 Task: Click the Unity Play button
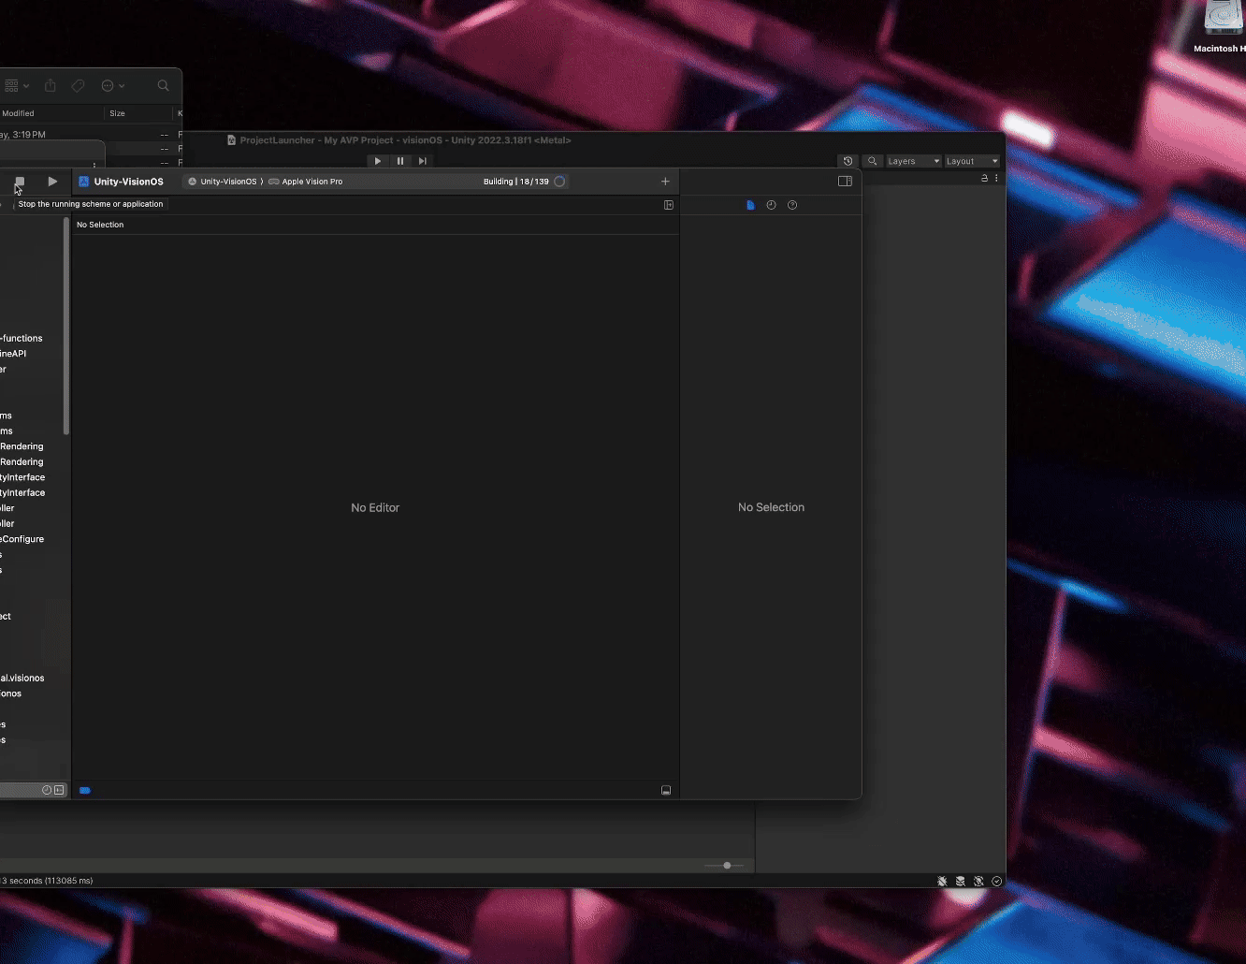pos(377,161)
